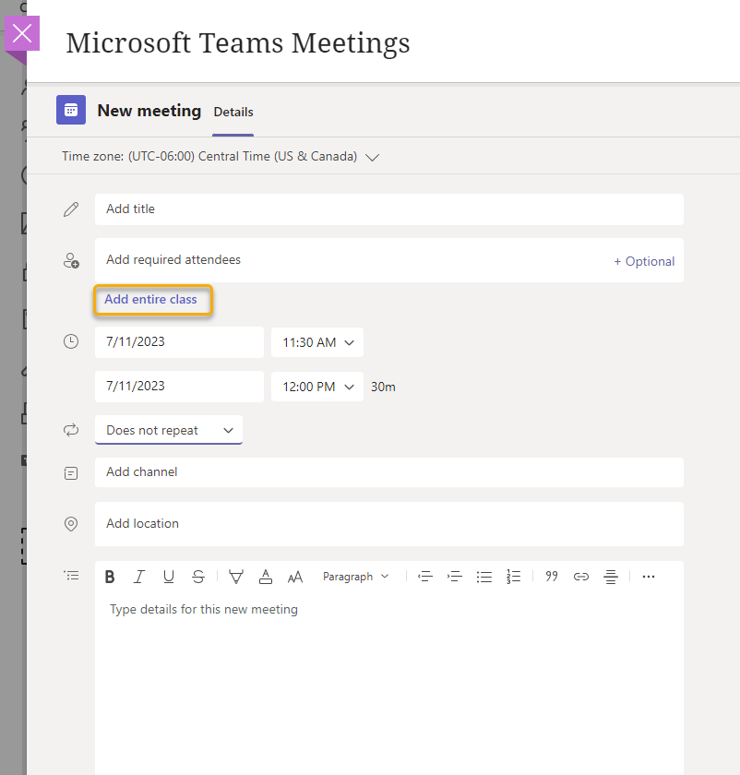The width and height of the screenshot is (740, 775).
Task: Click the New meeting calendar icon
Action: coord(71,110)
